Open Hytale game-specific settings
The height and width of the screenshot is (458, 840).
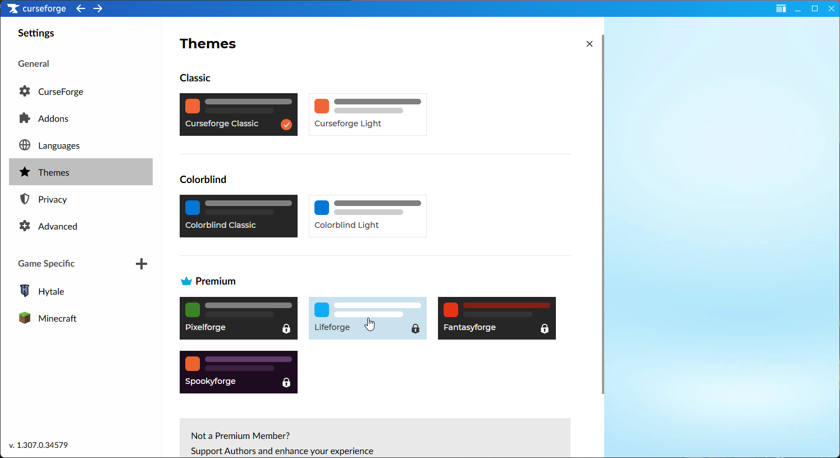tap(81, 291)
